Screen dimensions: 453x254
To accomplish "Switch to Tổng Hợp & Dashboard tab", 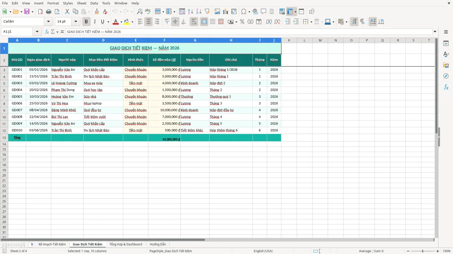I will [x=126, y=245].
